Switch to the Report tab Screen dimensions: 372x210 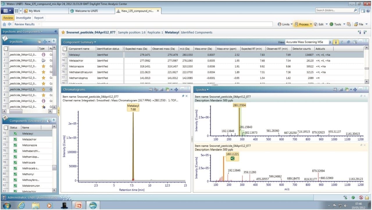click(x=39, y=18)
